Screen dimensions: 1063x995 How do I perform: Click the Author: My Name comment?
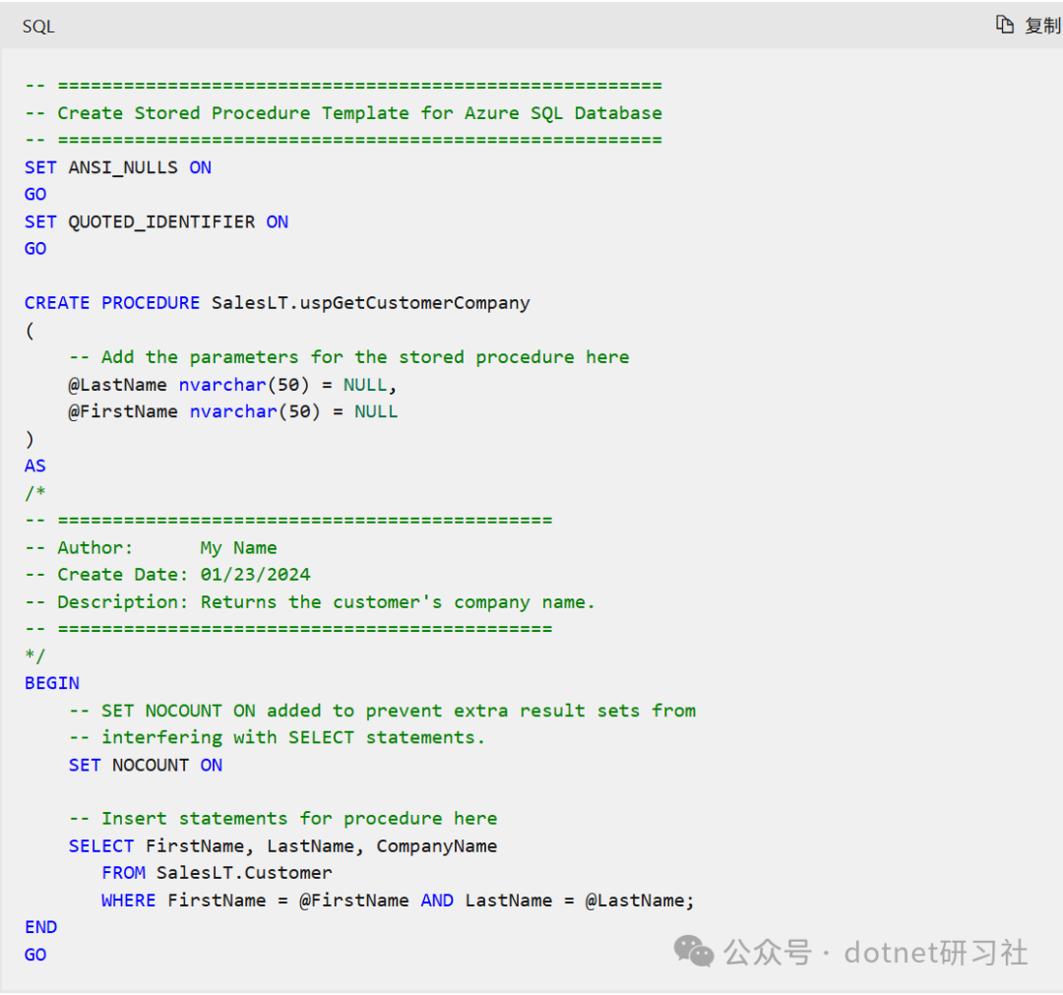[x=166, y=548]
